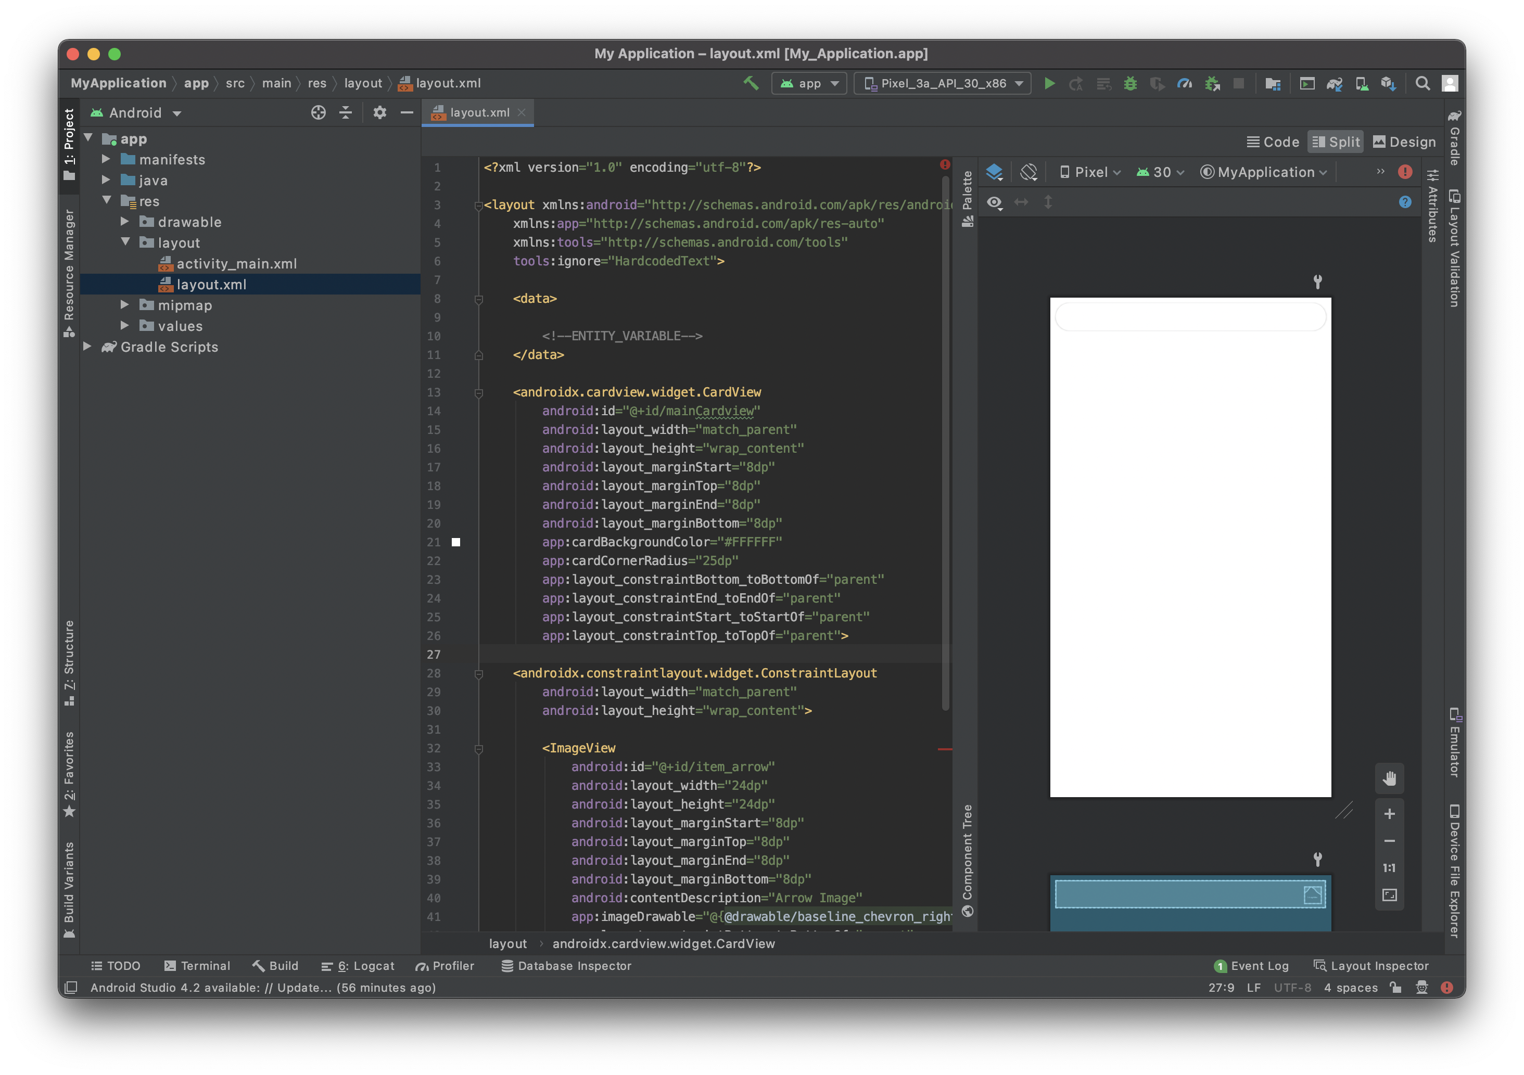The image size is (1524, 1075).
Task: Toggle preview orientation icon
Action: 1029,173
